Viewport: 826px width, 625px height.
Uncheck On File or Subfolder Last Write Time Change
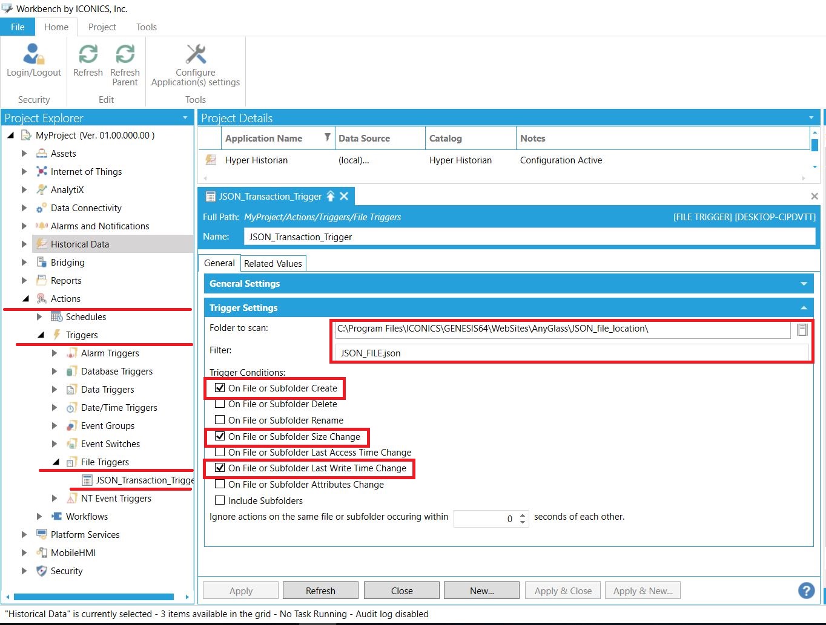tap(220, 468)
